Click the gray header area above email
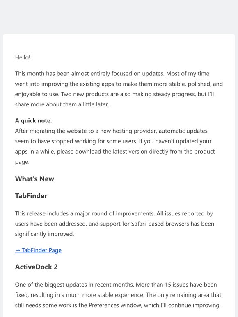The height and width of the screenshot is (317, 238). click(119, 17)
